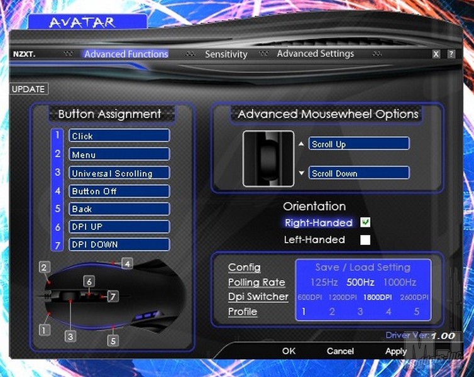Close the Avatar window with X
The height and width of the screenshot is (377, 474).
coord(436,54)
